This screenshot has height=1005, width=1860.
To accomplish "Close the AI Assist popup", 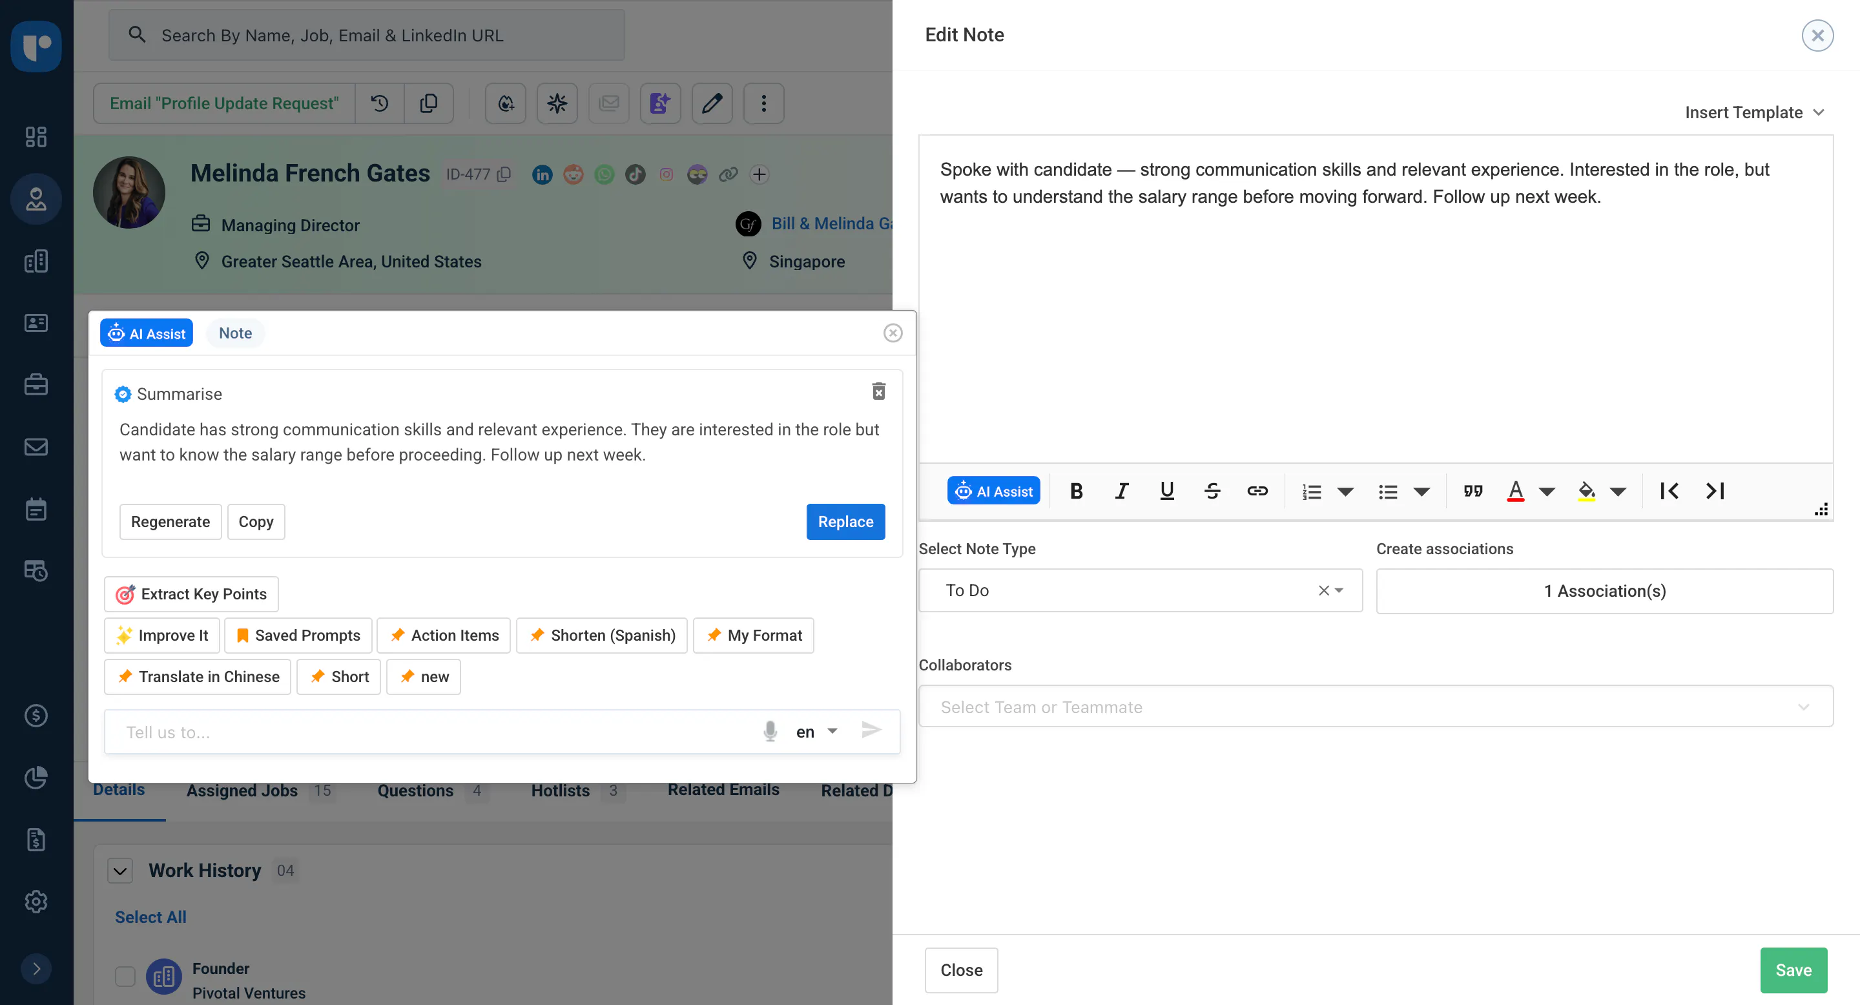I will pos(893,333).
